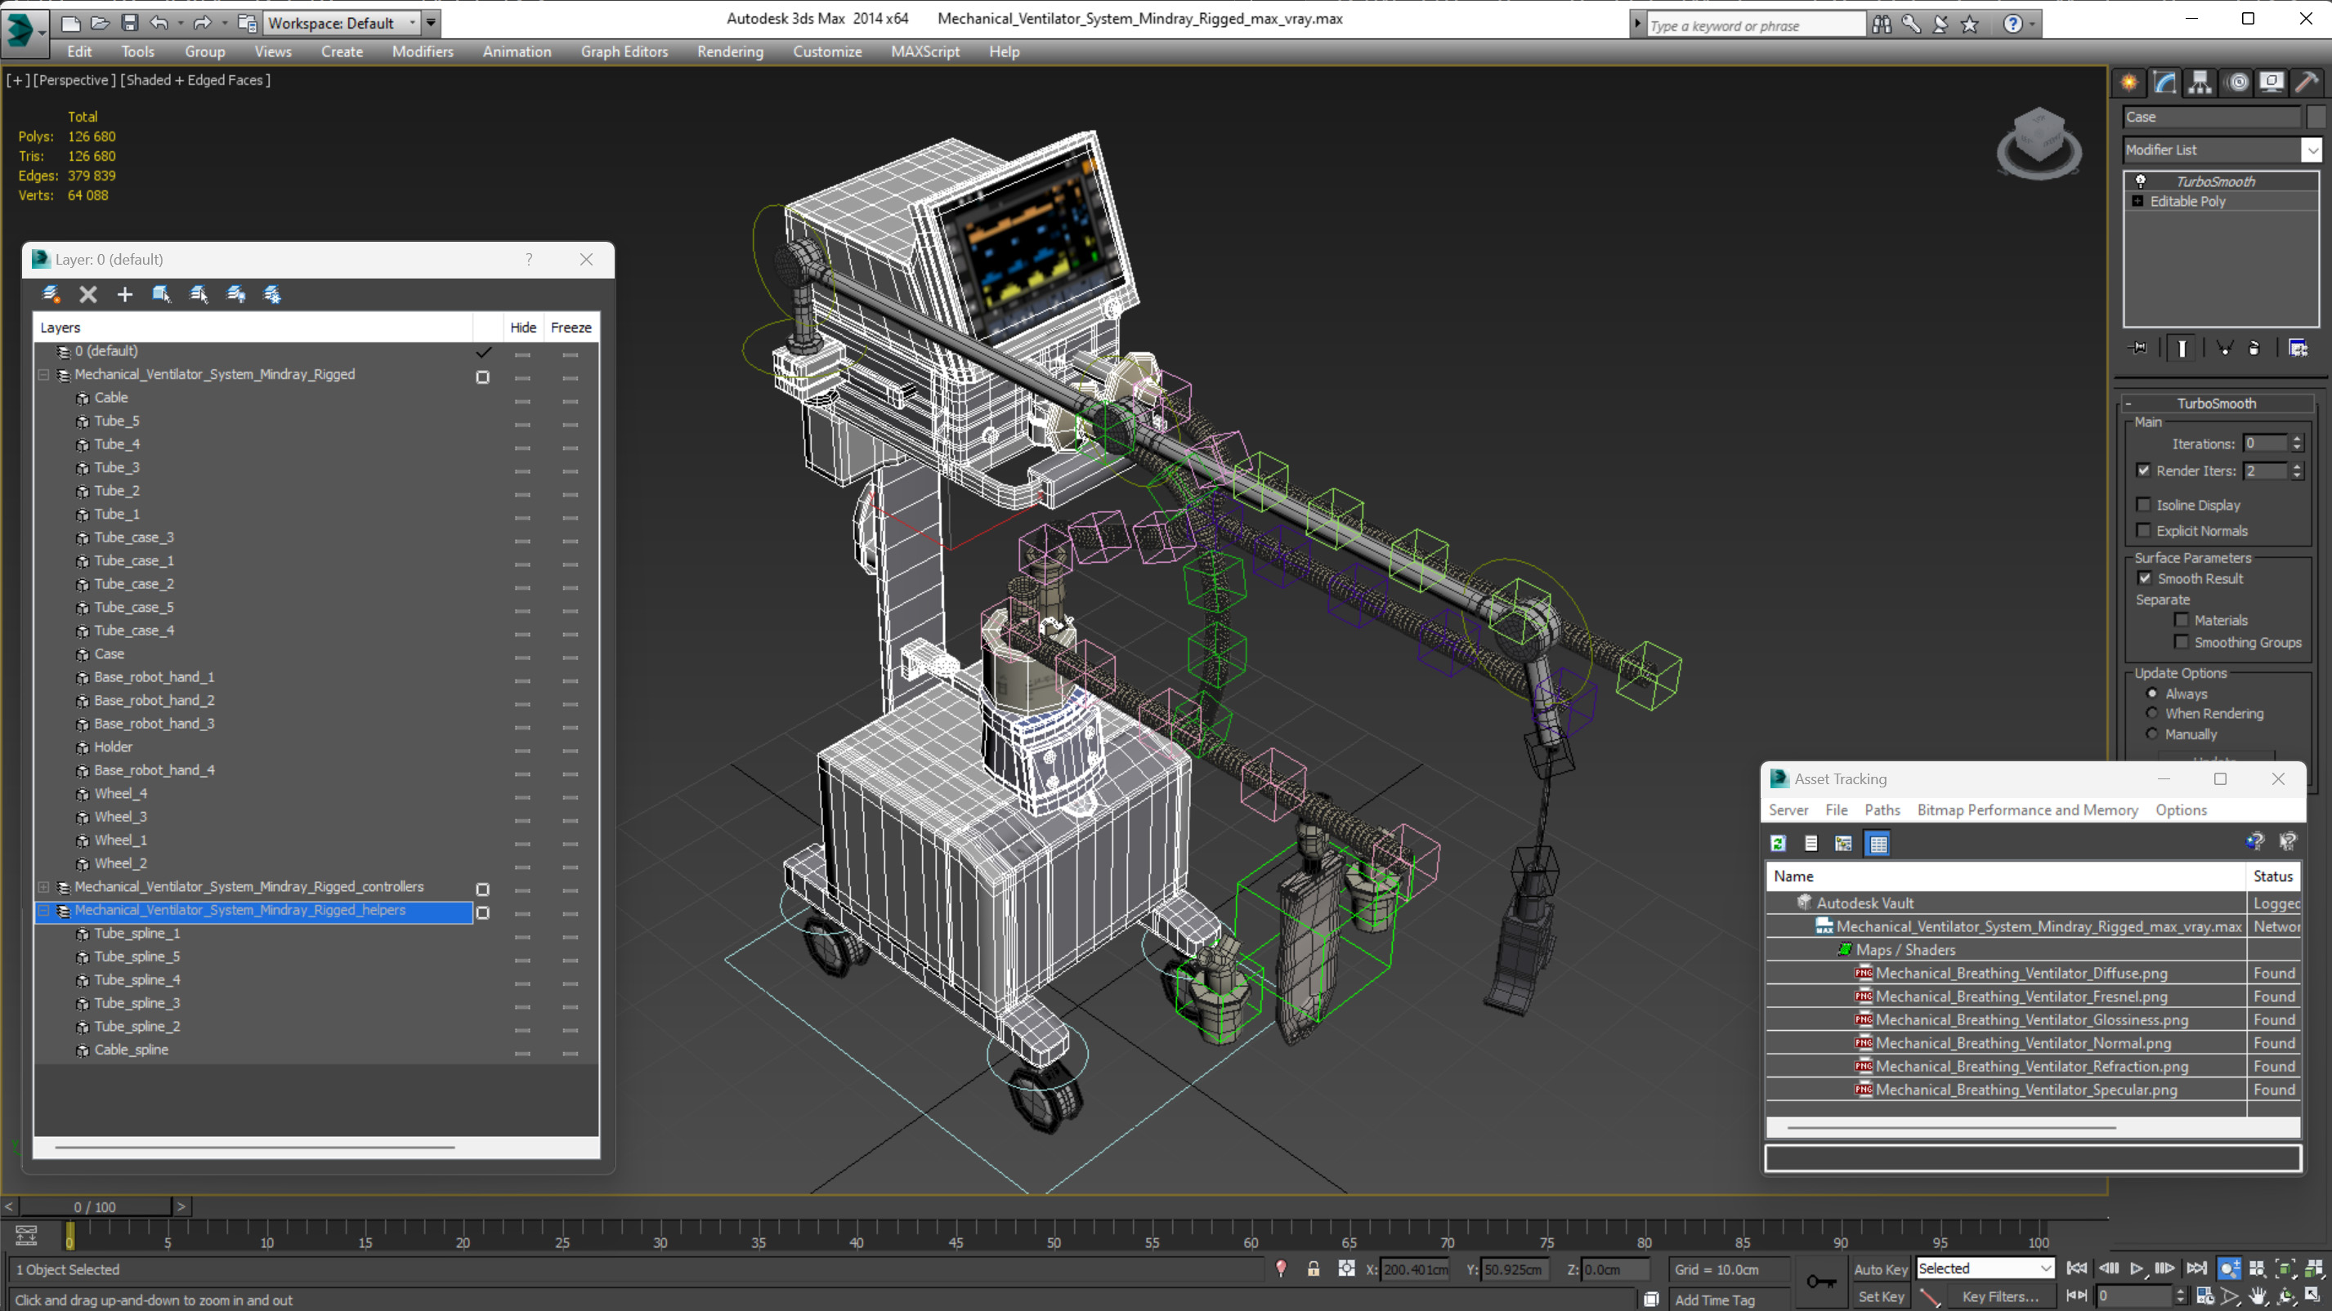Click the Asset Tracking horizontal scrollbar
Screen dimensions: 2332x1311
tap(1951, 1127)
